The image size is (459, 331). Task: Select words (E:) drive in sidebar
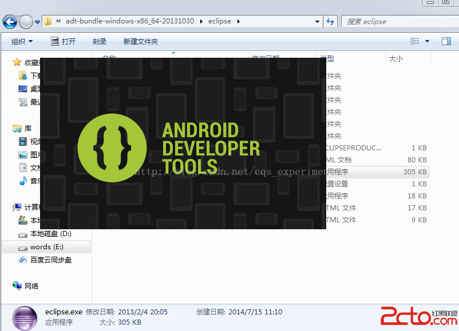point(46,247)
